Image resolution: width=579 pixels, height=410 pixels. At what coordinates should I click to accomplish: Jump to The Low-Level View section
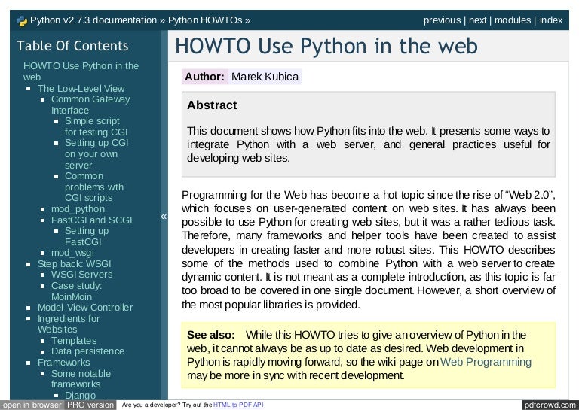tap(81, 88)
